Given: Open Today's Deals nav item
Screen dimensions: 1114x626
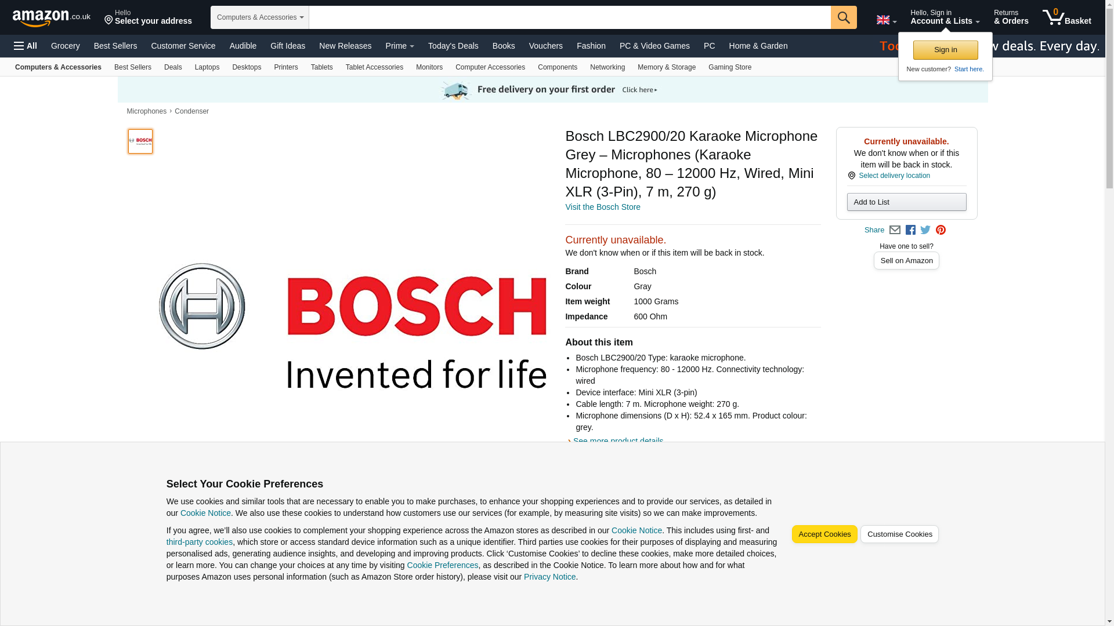Looking at the screenshot, I should [x=453, y=46].
